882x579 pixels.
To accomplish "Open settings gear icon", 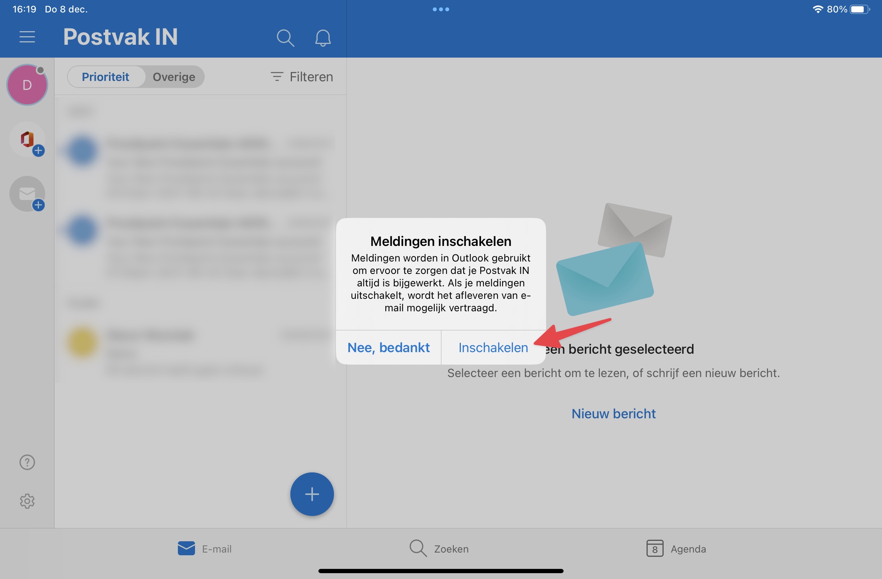I will point(27,501).
